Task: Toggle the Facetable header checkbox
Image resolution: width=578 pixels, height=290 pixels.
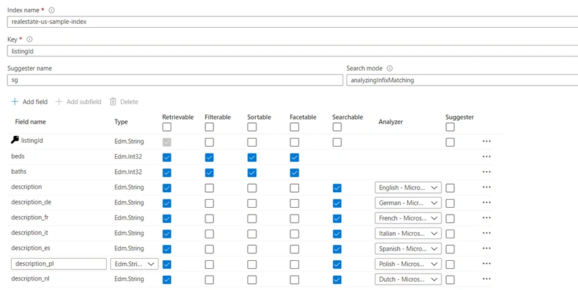Action: (294, 127)
